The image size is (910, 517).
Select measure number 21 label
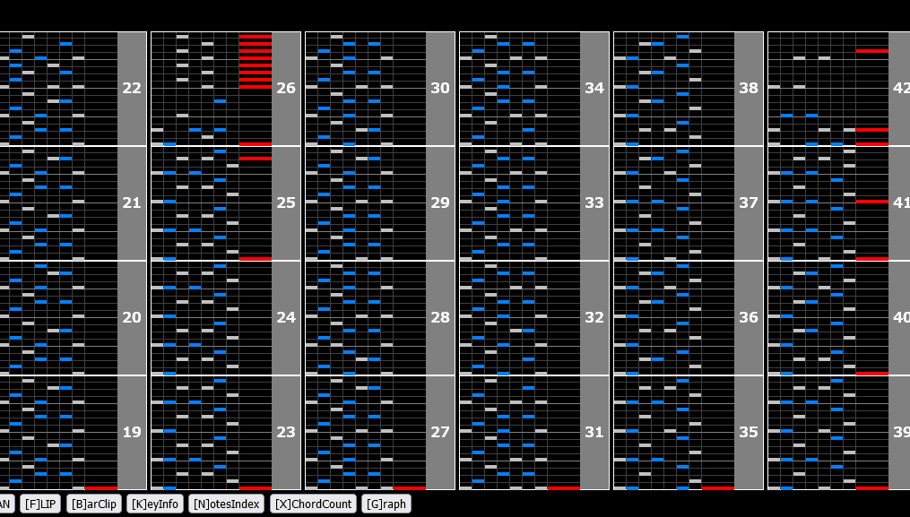click(x=132, y=202)
